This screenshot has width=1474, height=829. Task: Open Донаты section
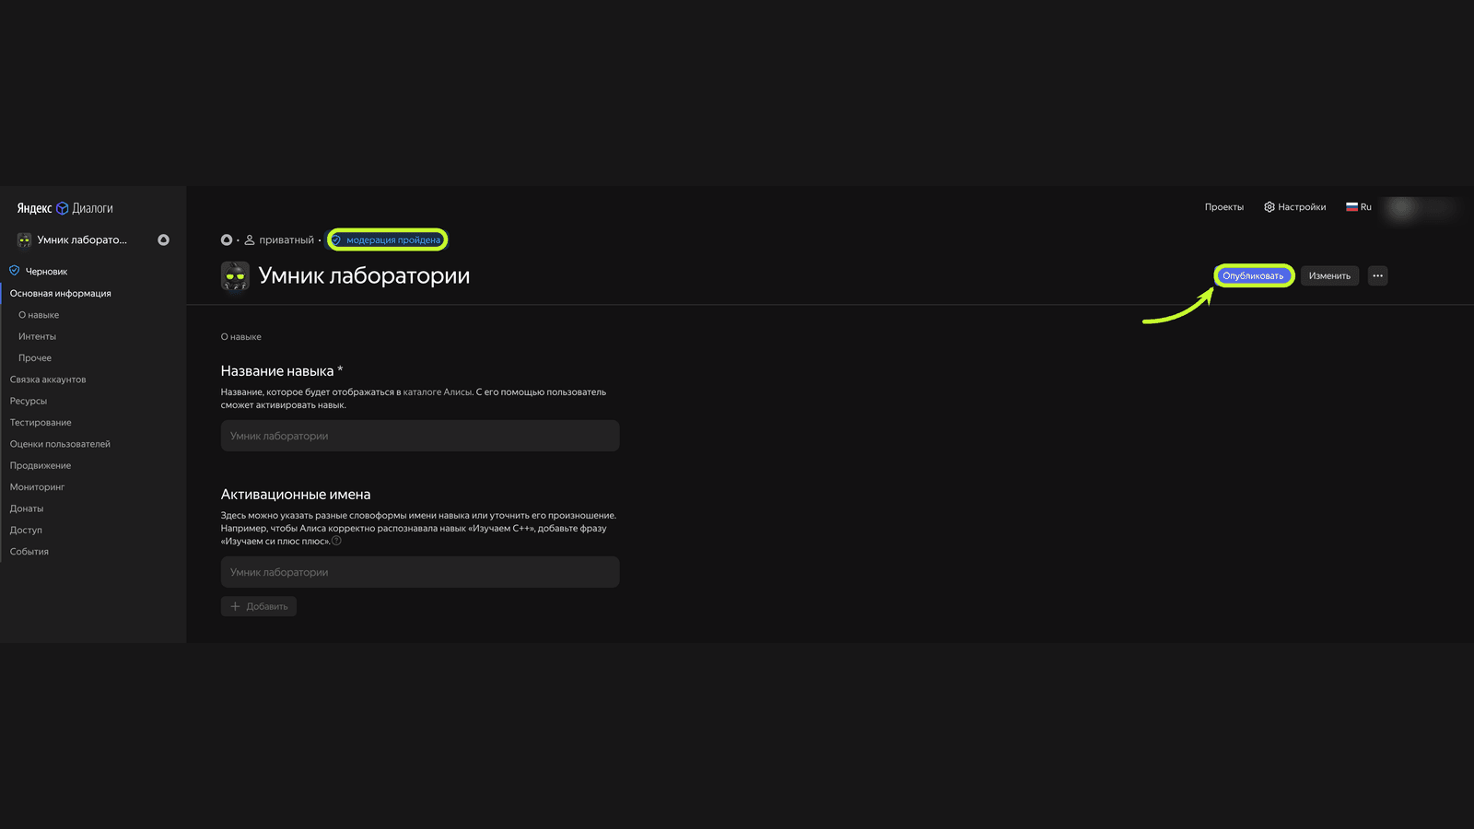(x=27, y=508)
